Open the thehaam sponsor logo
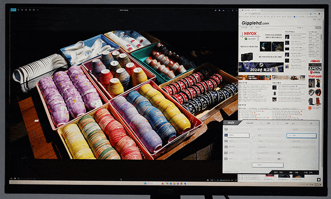 point(315,76)
